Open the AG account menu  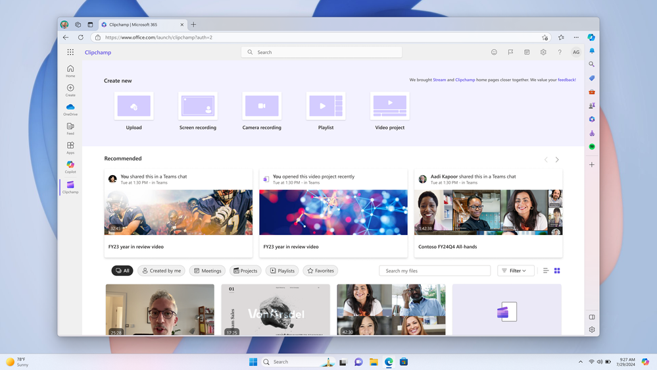(x=576, y=52)
